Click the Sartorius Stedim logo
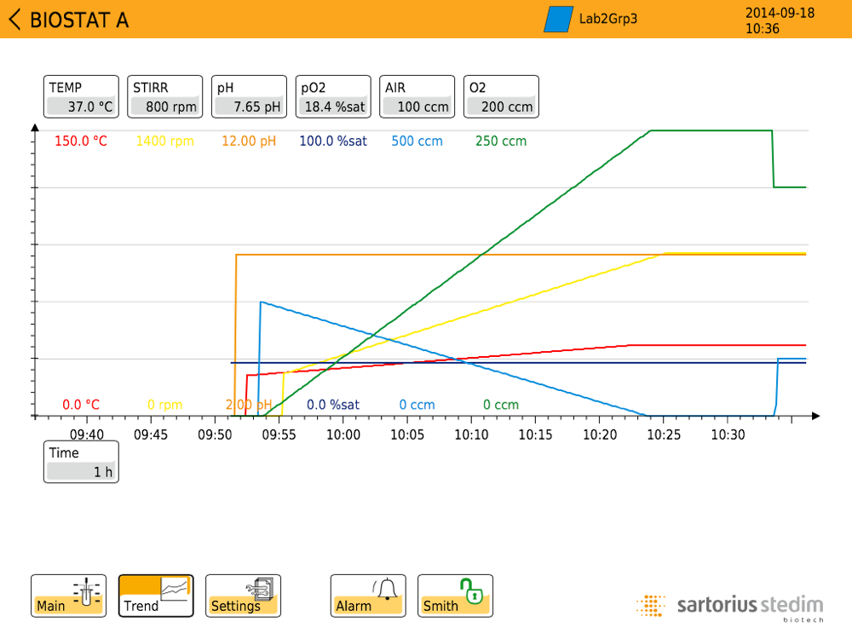 point(730,607)
